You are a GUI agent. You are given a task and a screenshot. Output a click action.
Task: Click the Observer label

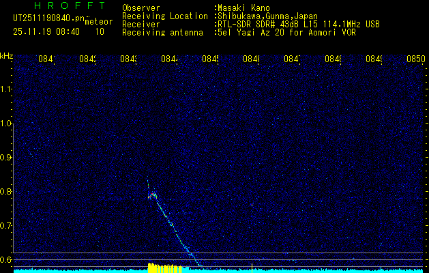(141, 8)
